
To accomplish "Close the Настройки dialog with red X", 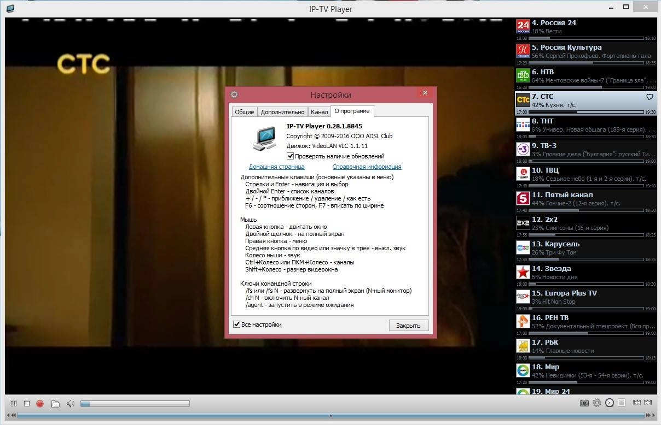I will click(x=425, y=93).
